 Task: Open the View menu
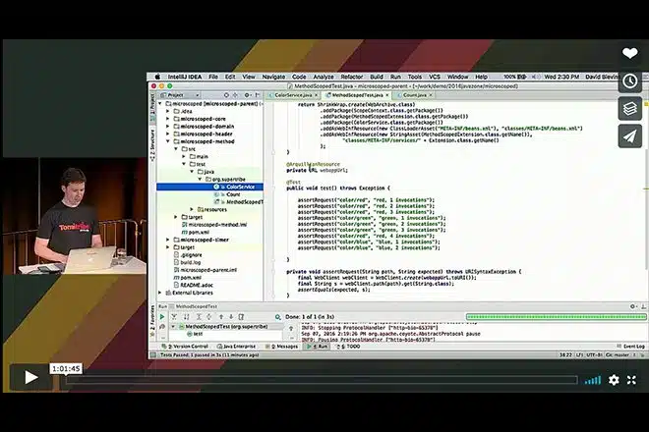[249, 77]
